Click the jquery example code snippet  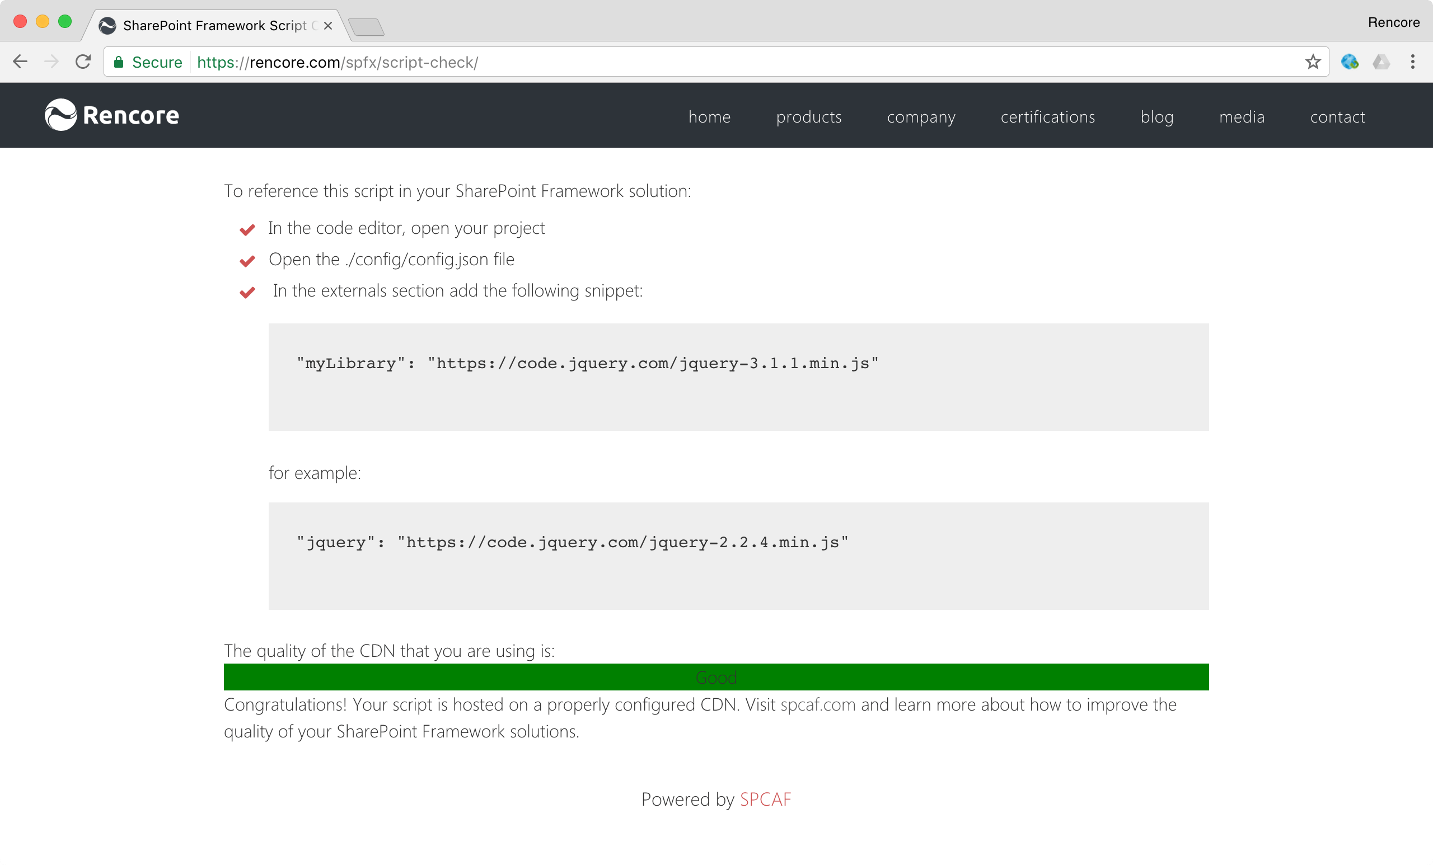(x=738, y=556)
